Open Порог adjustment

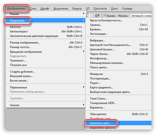tap(119, 83)
